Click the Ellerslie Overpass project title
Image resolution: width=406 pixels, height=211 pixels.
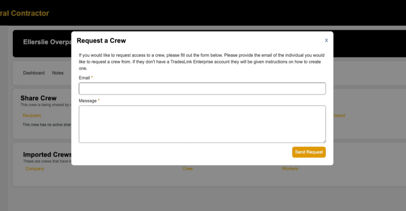[47, 42]
